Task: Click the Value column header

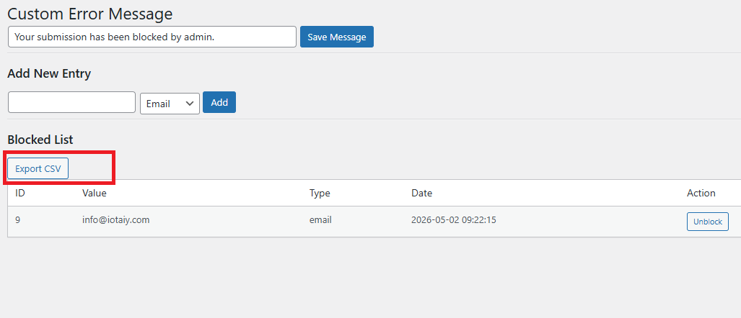Action: [x=94, y=193]
